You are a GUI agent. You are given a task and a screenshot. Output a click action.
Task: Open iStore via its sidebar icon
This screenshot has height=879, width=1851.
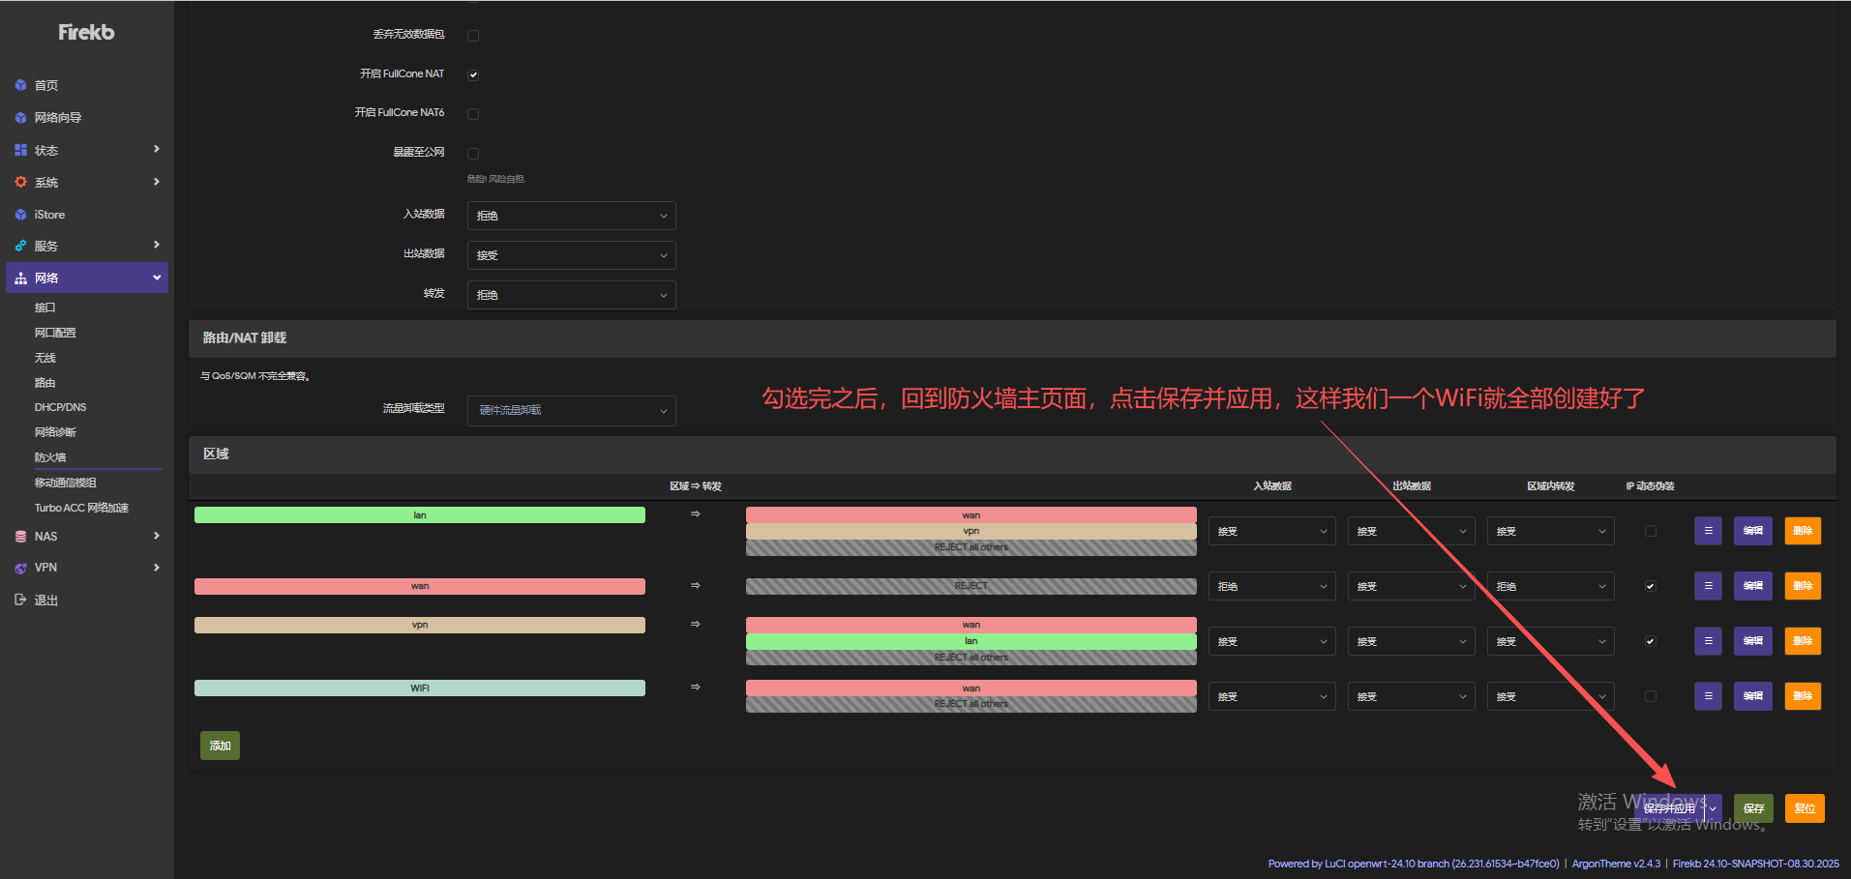[x=20, y=215]
